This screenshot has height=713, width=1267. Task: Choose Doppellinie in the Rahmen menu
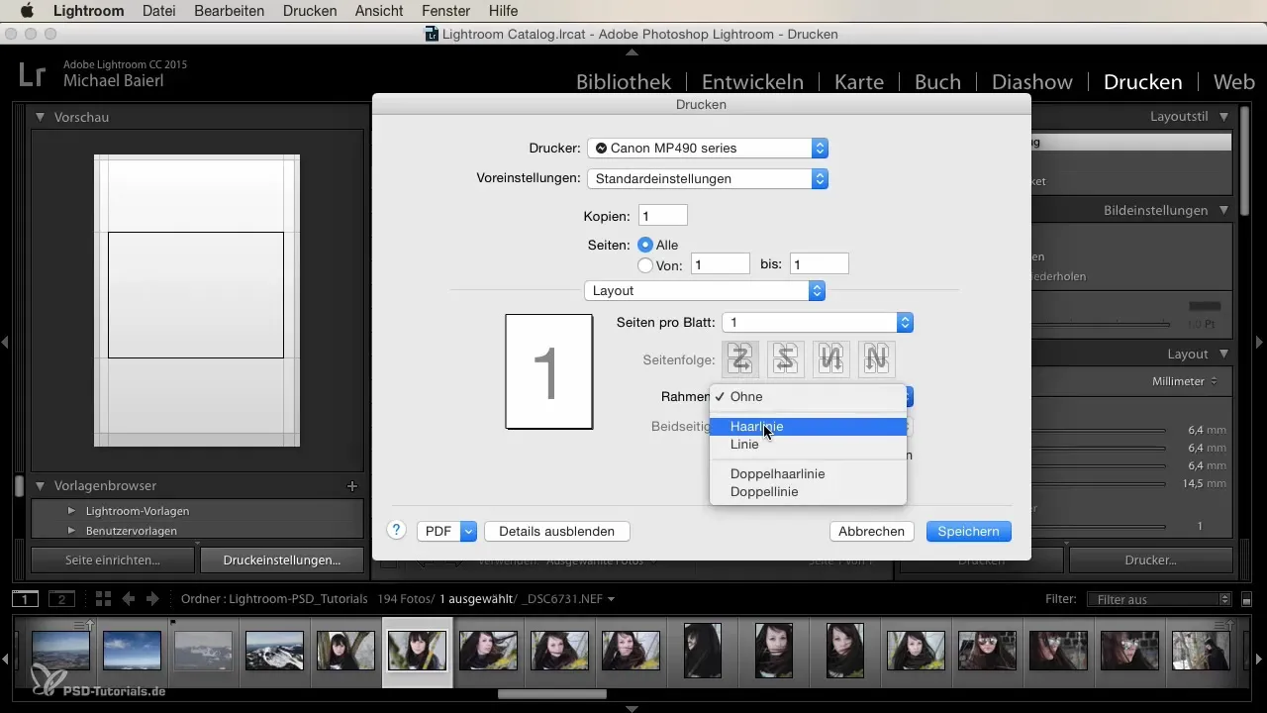pos(808,491)
